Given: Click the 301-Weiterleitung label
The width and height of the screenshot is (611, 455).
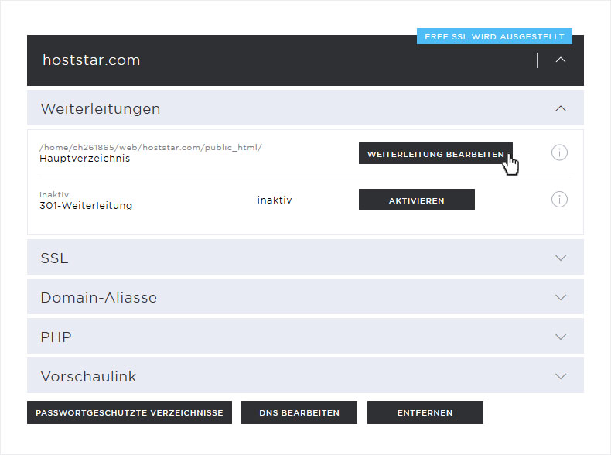Looking at the screenshot, I should [86, 205].
